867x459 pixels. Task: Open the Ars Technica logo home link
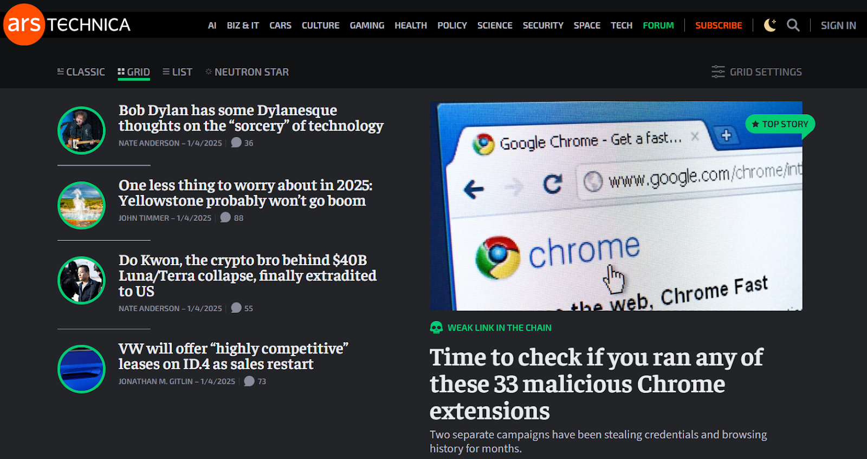[x=67, y=24]
